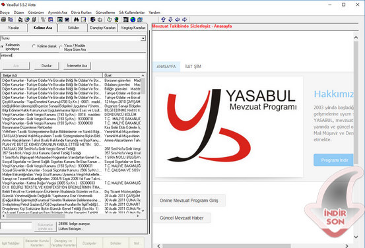The image size is (365, 248).
Task: Click the blue right arrow forward icon
Action: tap(184, 20)
